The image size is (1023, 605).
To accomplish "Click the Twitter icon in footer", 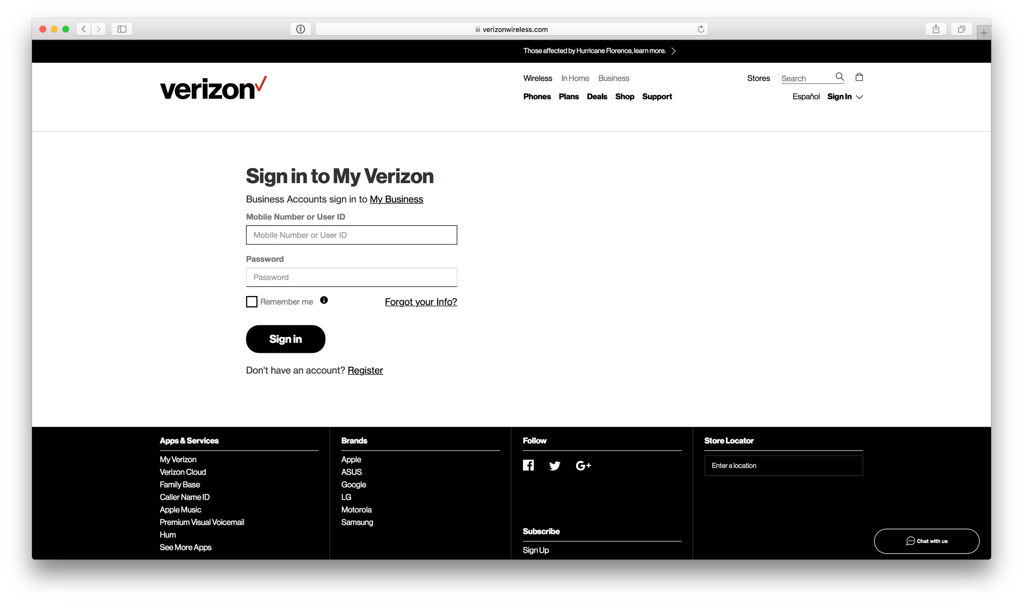I will (555, 465).
